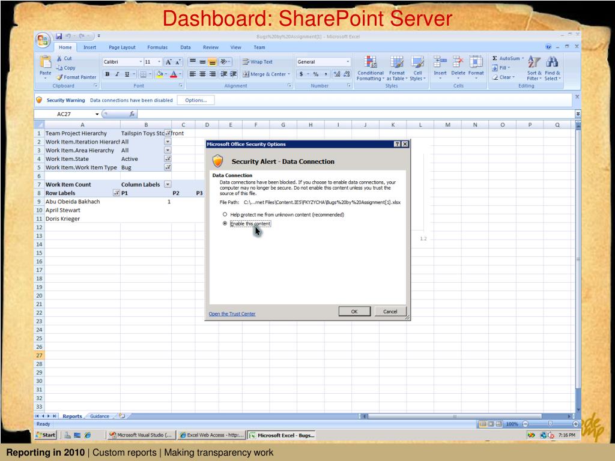Switch to Excel Web Access taskbar button

pyautogui.click(x=212, y=435)
